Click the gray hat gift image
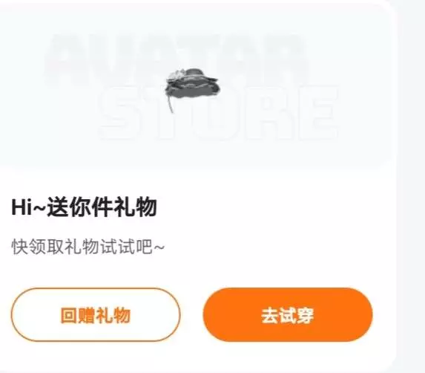425x373 pixels. click(x=193, y=86)
